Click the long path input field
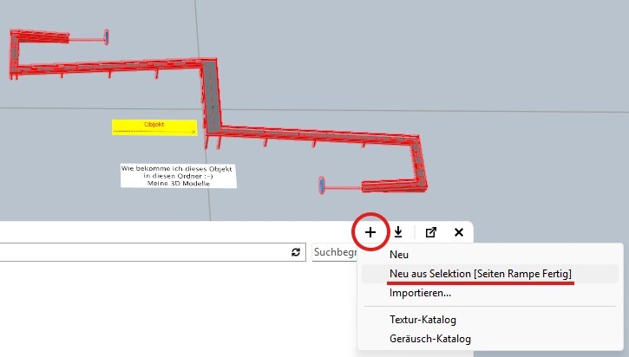The height and width of the screenshot is (357, 629). [x=153, y=252]
